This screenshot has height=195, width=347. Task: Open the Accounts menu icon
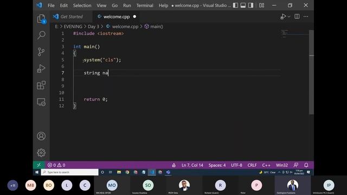point(41,136)
